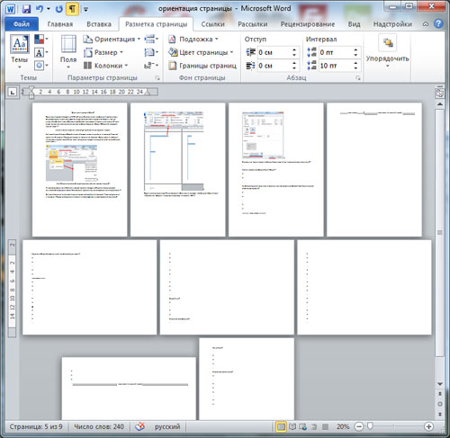This screenshot has width=450, height=438.
Task: Click the Undo arrow icon
Action: pos(40,9)
